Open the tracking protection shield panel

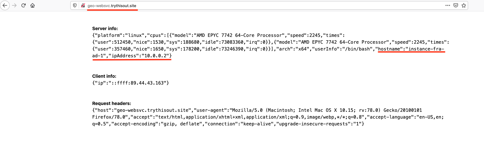click(75, 5)
